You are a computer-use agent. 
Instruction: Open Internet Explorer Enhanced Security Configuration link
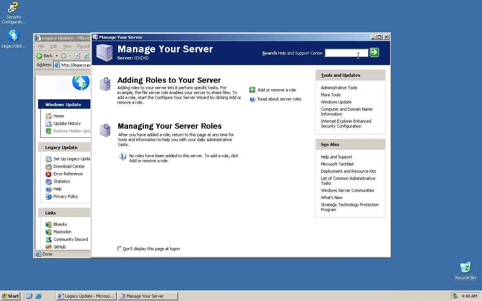(346, 124)
